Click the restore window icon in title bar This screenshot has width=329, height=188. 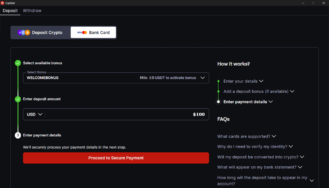(x=313, y=3)
